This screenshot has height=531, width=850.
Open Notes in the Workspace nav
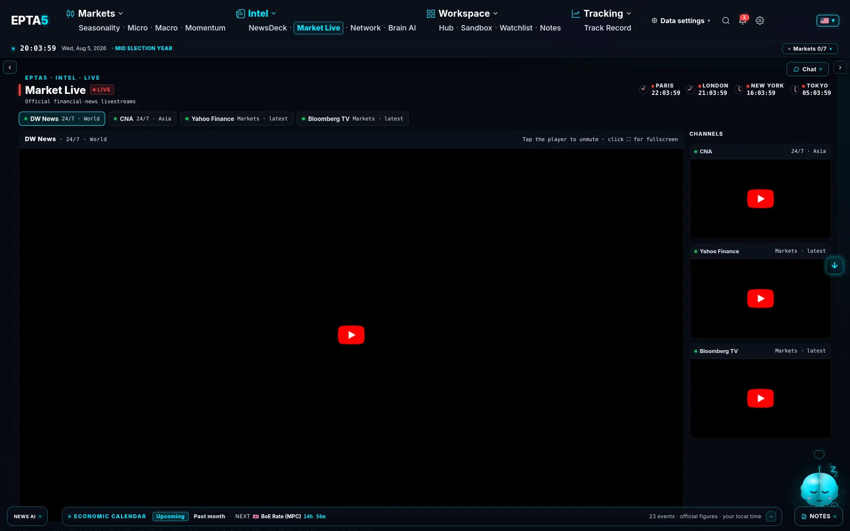point(550,28)
